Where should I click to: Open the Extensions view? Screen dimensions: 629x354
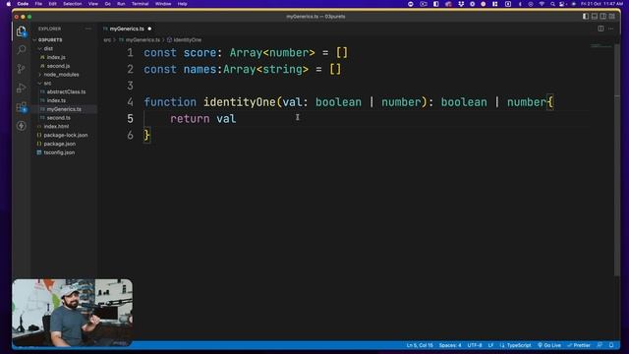click(22, 107)
